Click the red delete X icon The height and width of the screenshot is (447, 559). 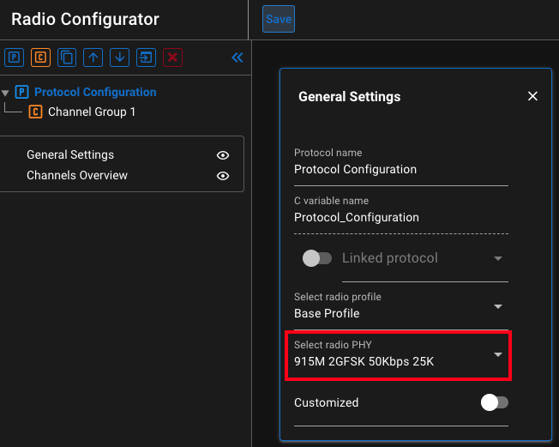coord(173,57)
